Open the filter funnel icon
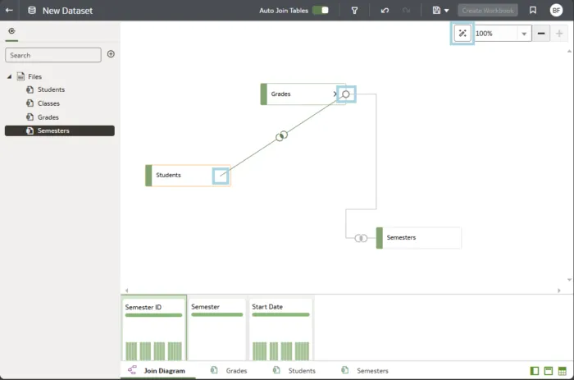Screen dimensions: 574x380 click(x=354, y=11)
